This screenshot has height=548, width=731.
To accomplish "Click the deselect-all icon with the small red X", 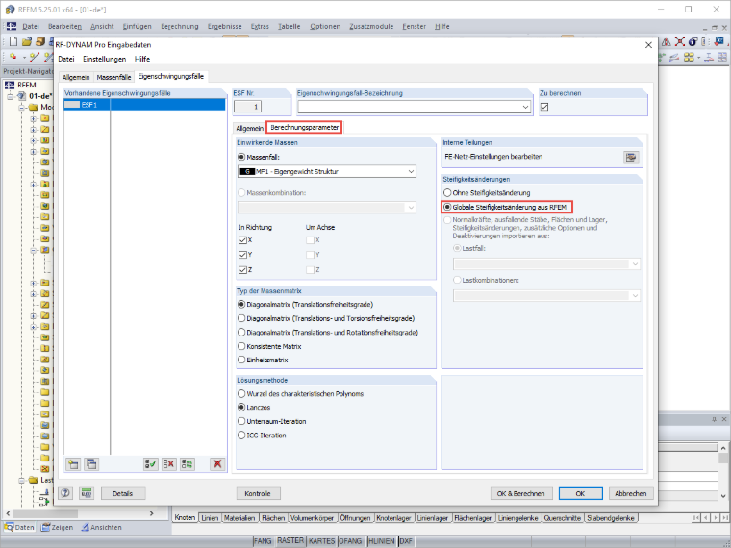I will pos(169,464).
